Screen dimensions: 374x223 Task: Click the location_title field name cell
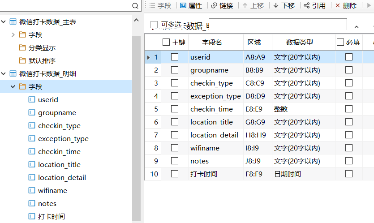[211, 122]
